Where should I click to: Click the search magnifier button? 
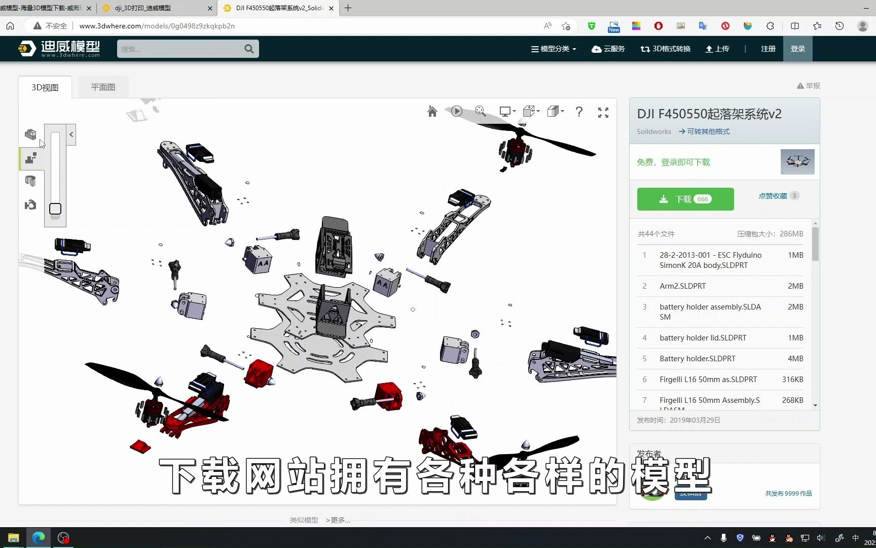click(249, 49)
